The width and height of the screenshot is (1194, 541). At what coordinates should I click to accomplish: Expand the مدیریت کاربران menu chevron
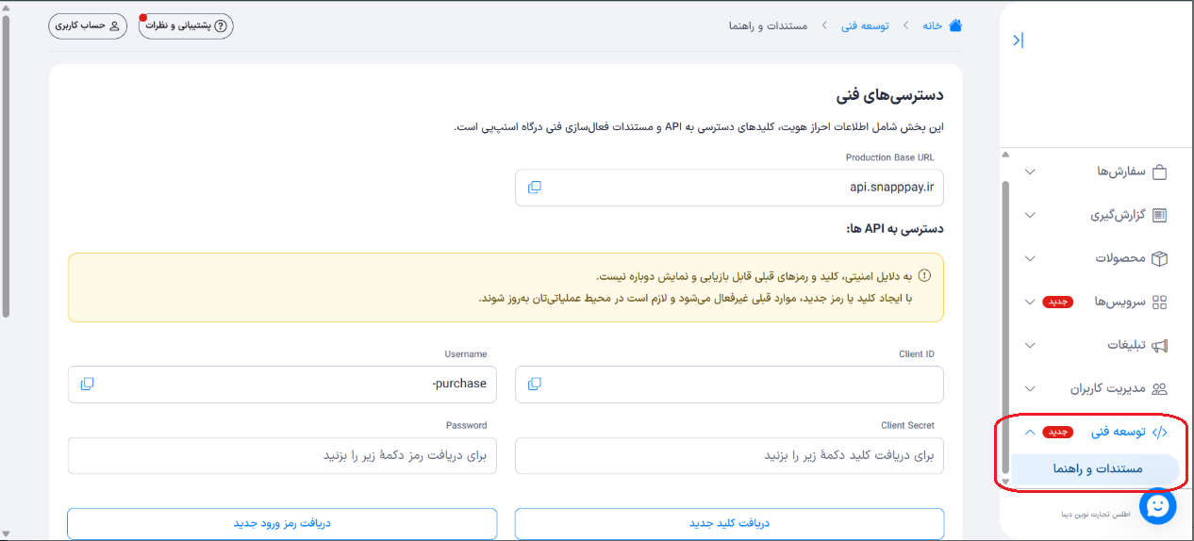(x=1030, y=388)
